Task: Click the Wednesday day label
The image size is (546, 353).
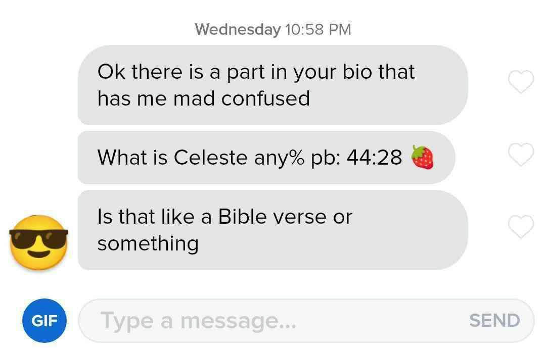Action: (x=238, y=29)
